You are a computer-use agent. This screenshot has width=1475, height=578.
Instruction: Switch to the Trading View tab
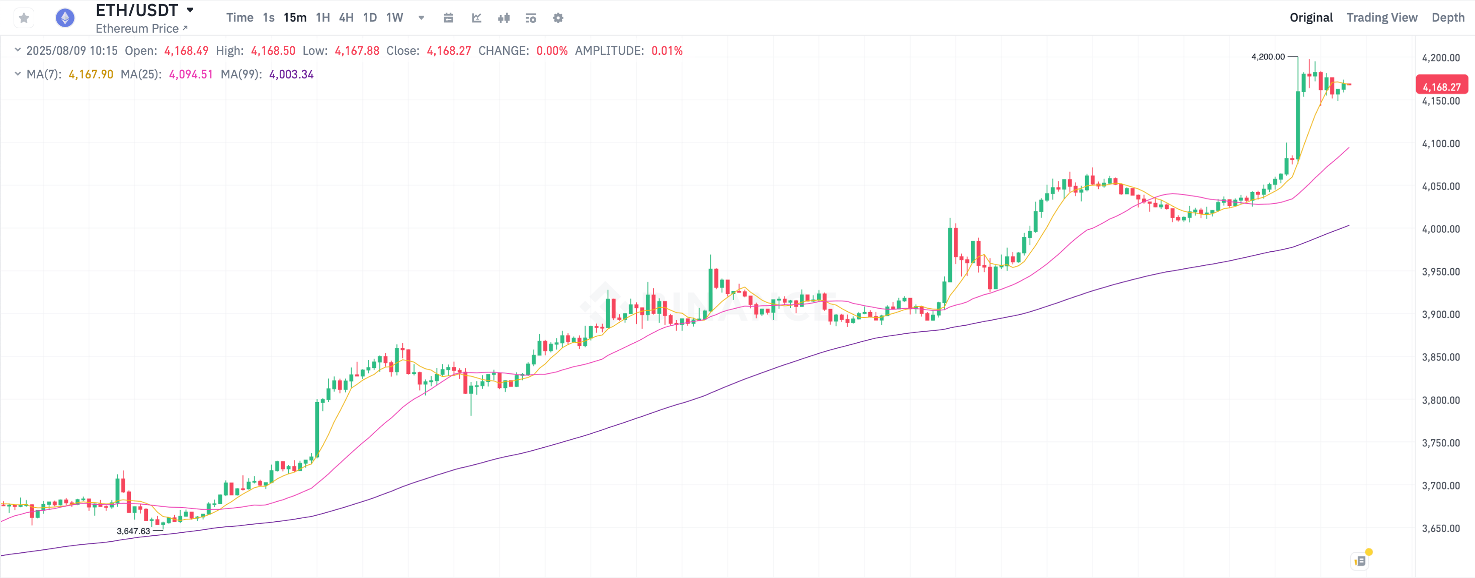click(x=1381, y=17)
